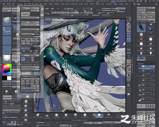
Task: Select the MatCap Gray material on bottom shelf
Action: [x=108, y=116]
